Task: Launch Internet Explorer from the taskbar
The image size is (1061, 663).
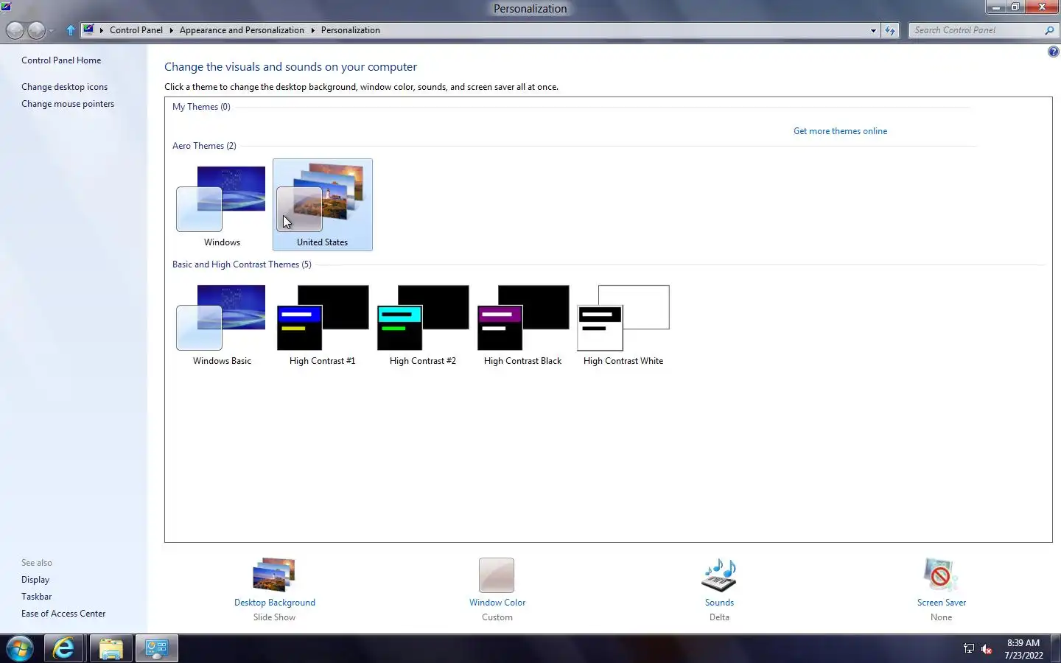Action: coord(64,649)
